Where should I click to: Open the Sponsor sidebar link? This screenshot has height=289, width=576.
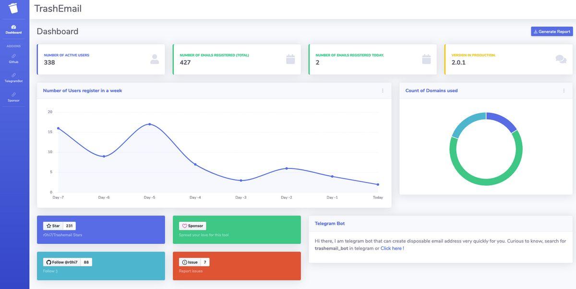(x=13, y=97)
